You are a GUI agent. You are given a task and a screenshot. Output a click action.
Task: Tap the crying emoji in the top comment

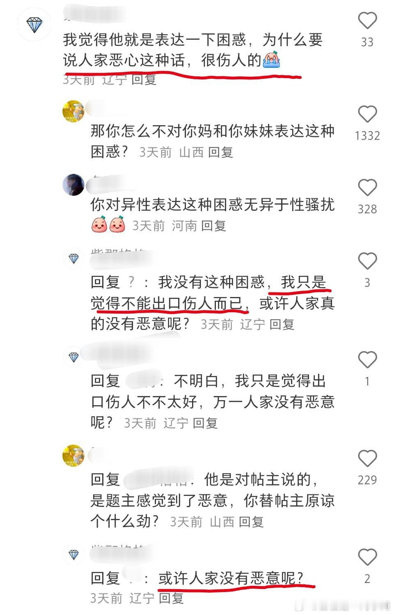[272, 60]
